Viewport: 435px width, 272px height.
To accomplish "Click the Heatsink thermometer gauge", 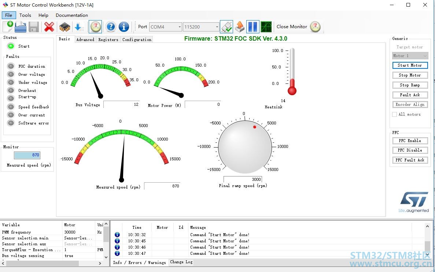I will point(292,72).
